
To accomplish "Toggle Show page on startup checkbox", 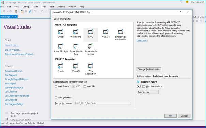I will click(7, 120).
